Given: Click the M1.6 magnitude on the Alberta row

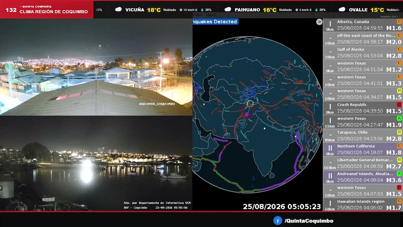Looking at the screenshot, I should [394, 28].
